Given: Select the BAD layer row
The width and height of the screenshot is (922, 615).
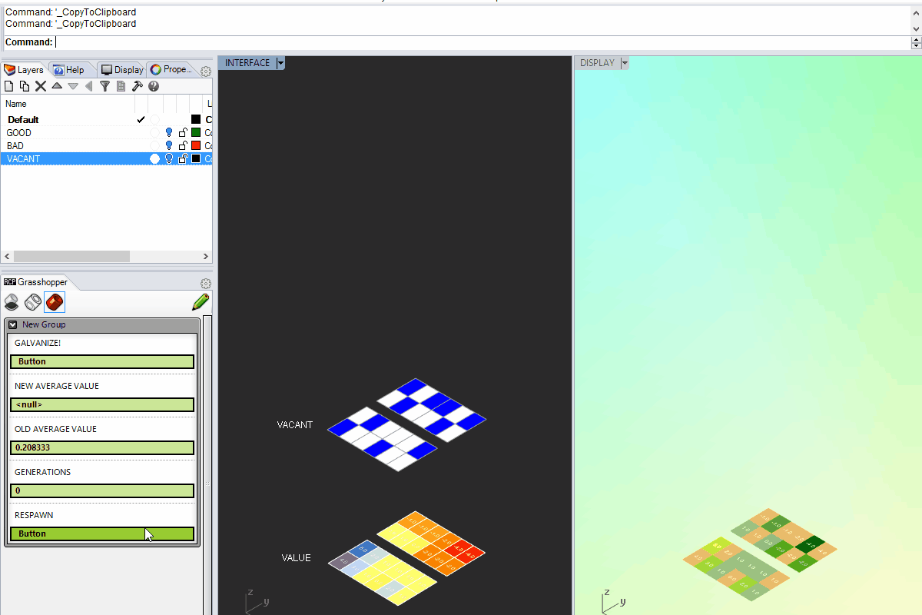Looking at the screenshot, I should coord(107,146).
